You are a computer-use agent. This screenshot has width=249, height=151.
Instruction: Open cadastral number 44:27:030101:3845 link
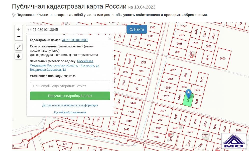[75, 40]
